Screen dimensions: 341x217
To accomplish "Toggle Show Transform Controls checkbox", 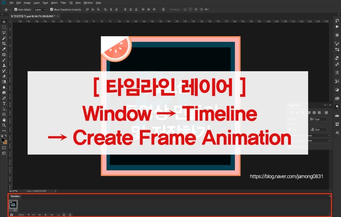I will pyautogui.click(x=52, y=9).
